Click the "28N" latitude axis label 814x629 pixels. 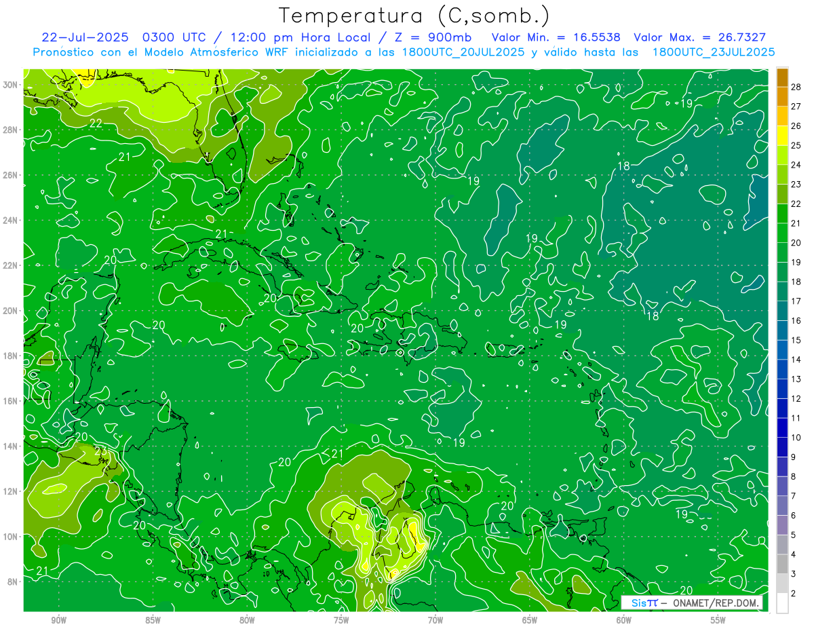[x=10, y=130]
